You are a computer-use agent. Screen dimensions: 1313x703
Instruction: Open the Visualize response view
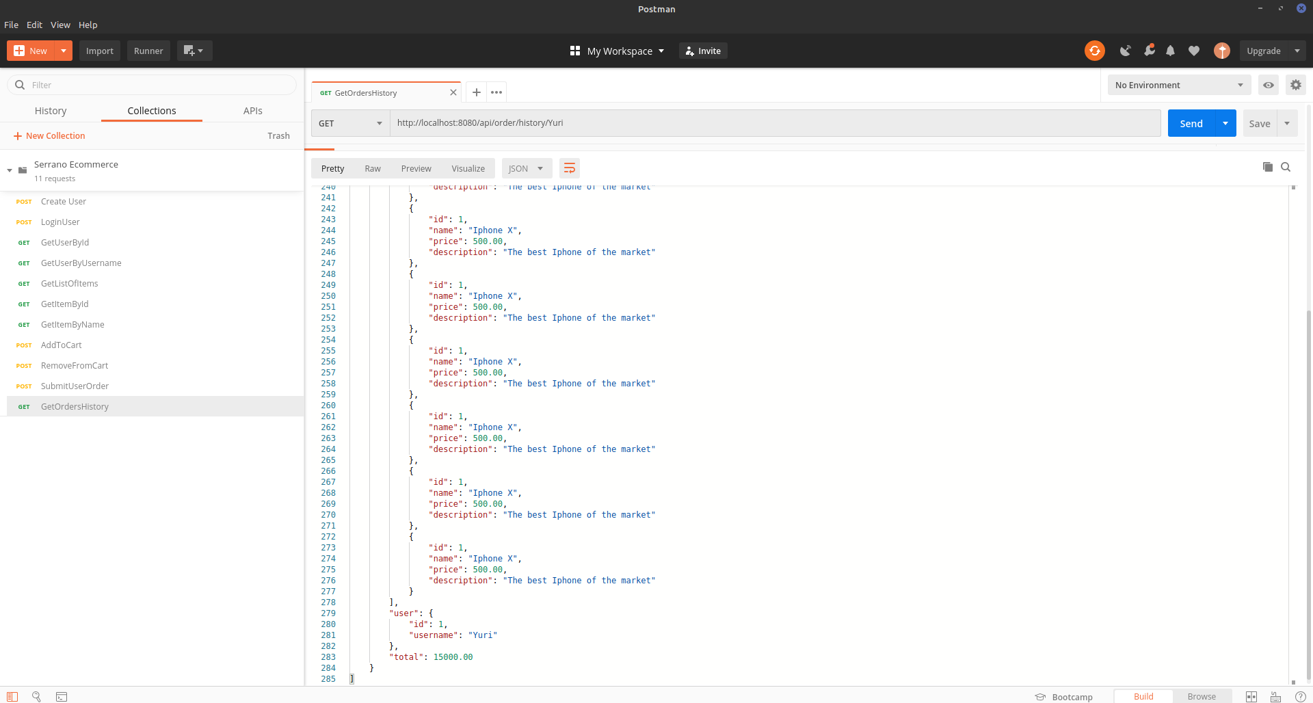click(x=468, y=168)
